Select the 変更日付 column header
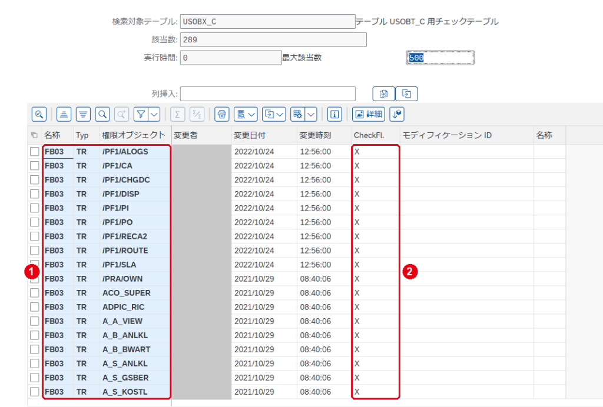 (x=264, y=135)
